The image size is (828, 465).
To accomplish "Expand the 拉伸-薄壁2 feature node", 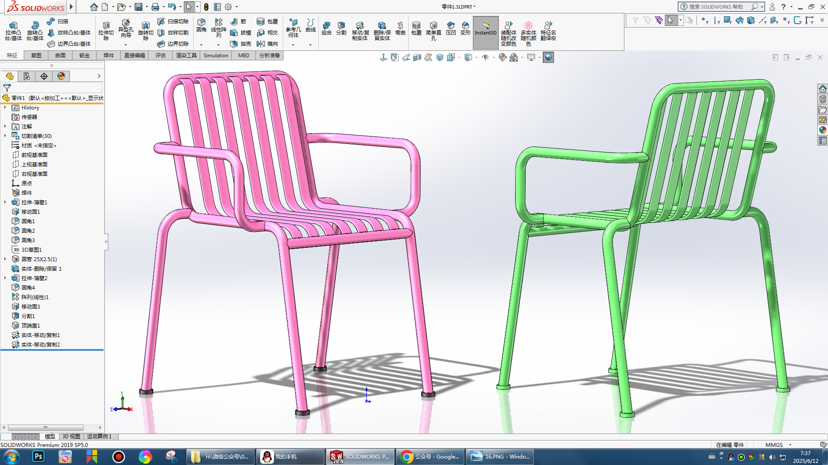I will click(x=5, y=278).
